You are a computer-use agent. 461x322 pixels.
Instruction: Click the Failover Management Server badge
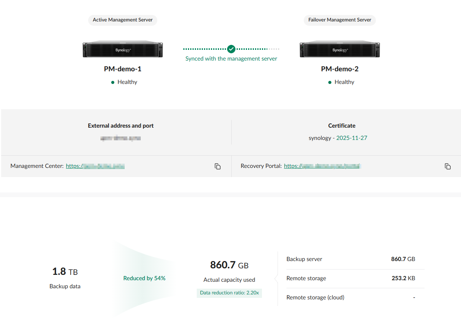tap(340, 20)
